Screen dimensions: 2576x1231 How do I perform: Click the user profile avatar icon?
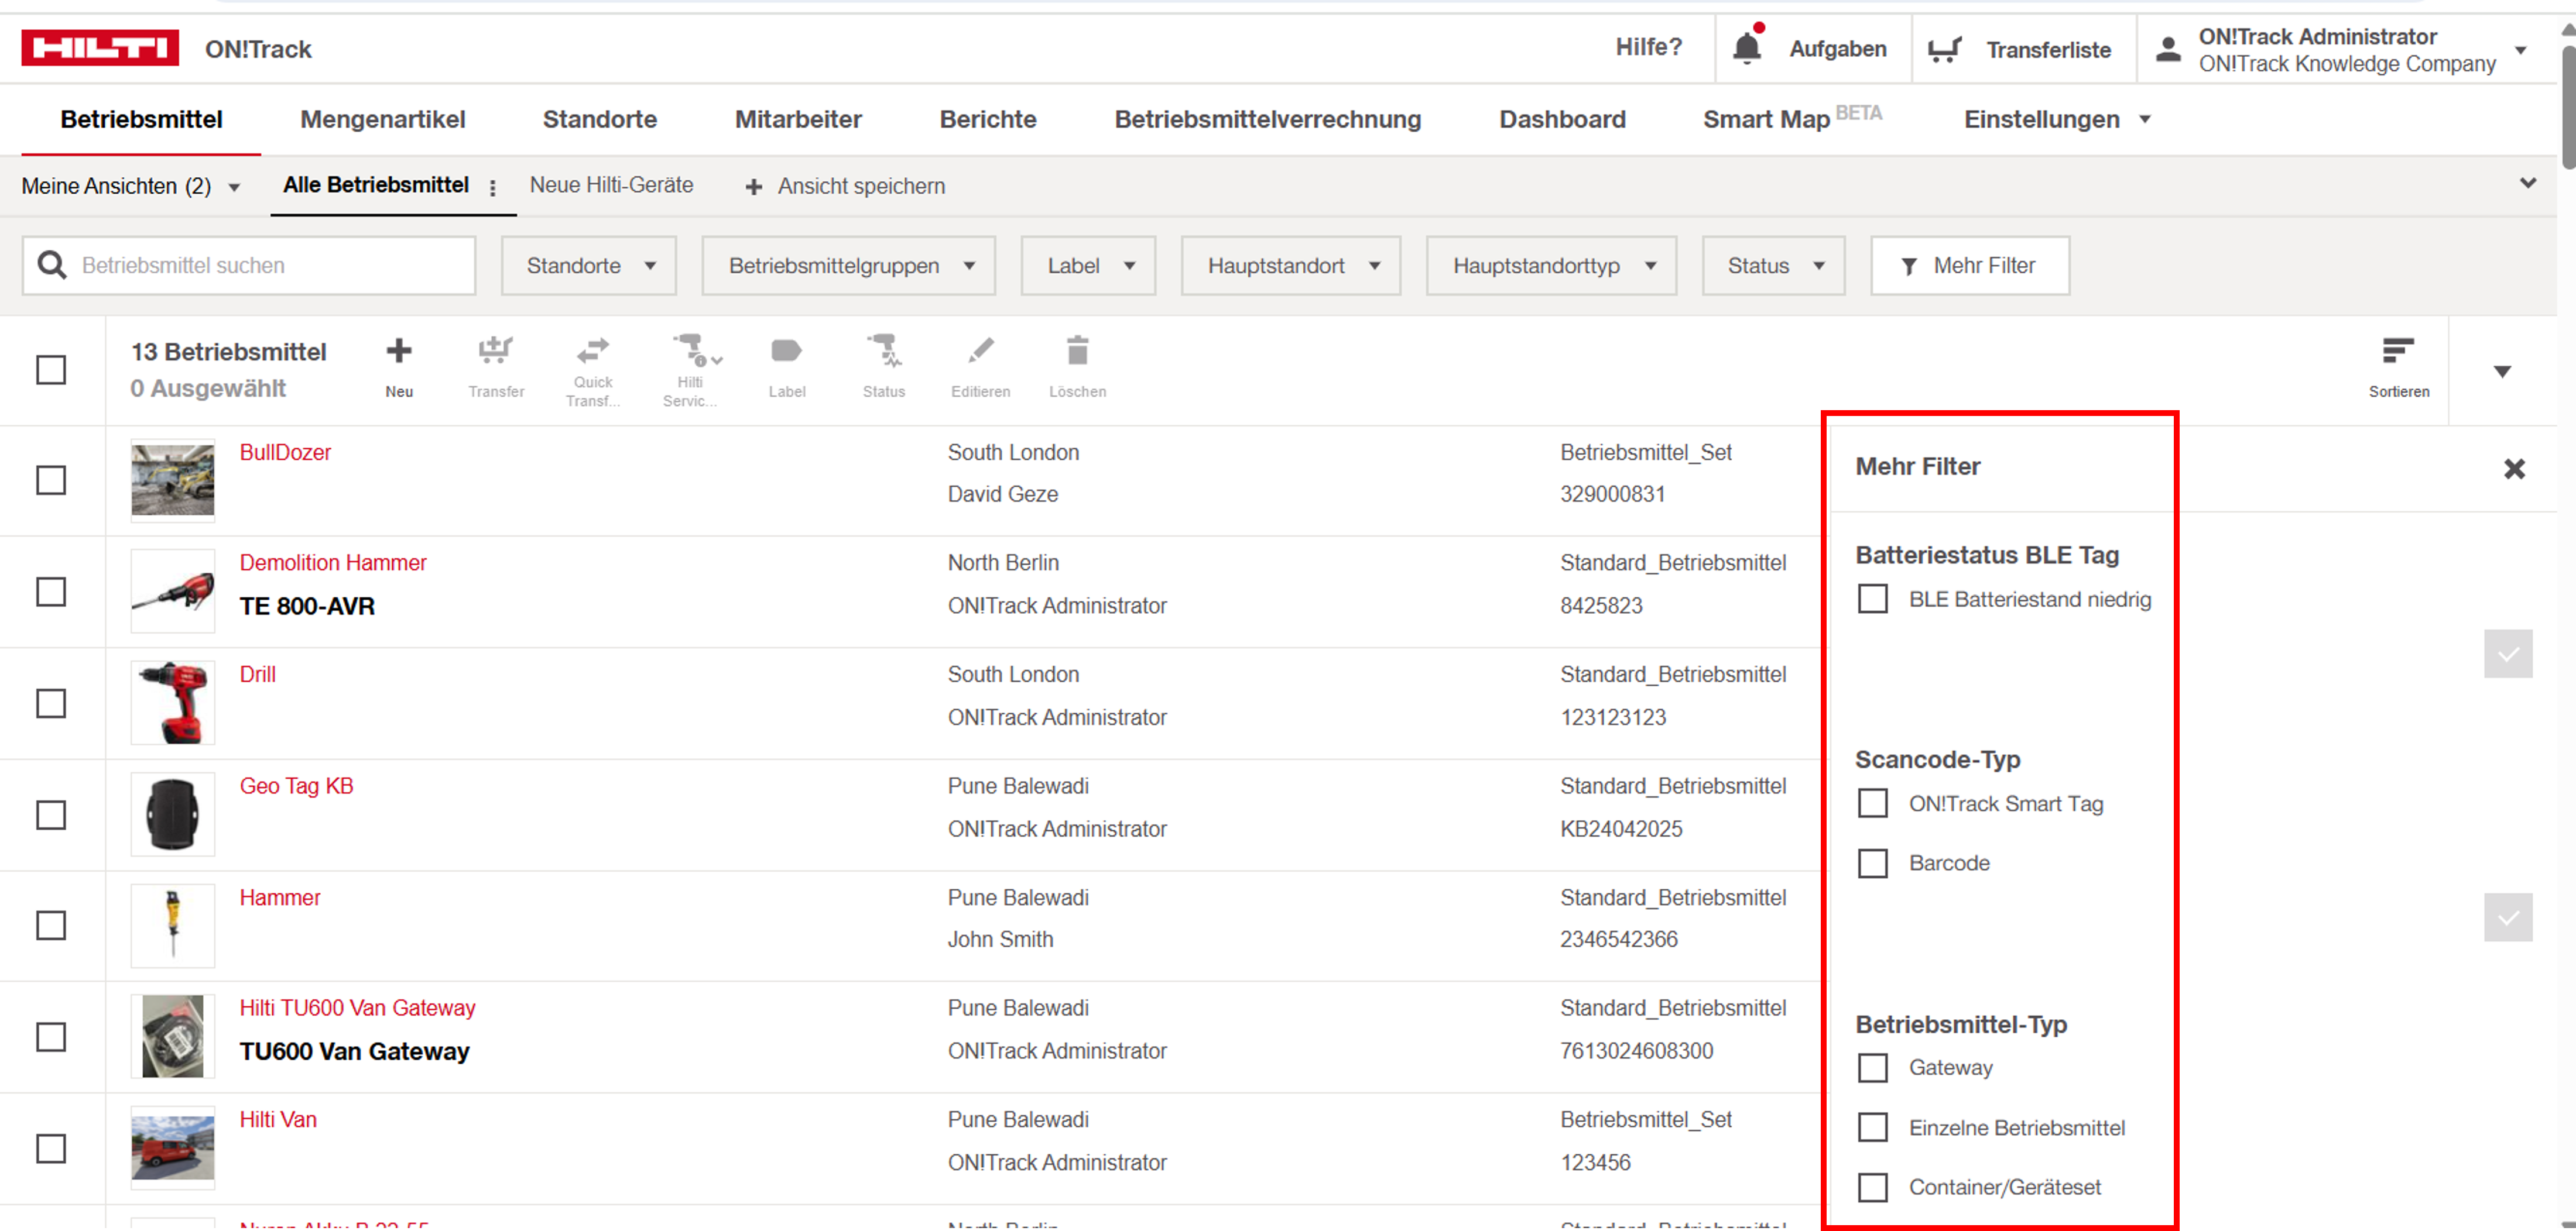[2167, 49]
